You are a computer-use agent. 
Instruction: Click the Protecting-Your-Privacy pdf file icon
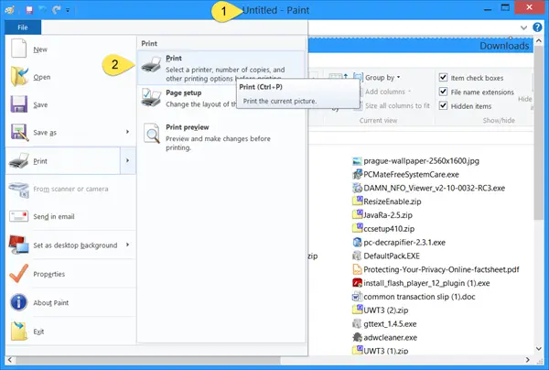coord(357,269)
